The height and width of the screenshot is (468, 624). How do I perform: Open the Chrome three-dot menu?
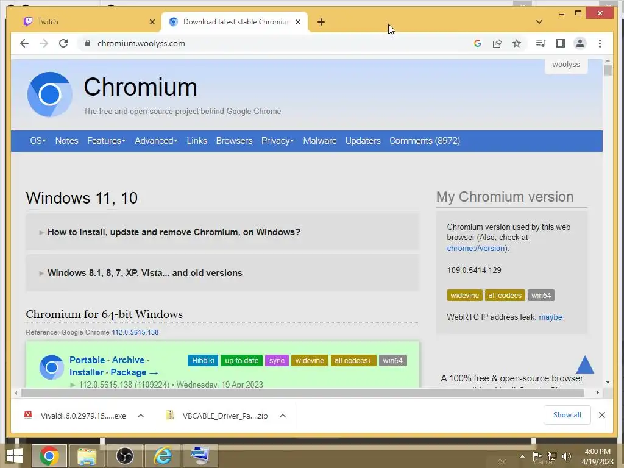click(600, 43)
